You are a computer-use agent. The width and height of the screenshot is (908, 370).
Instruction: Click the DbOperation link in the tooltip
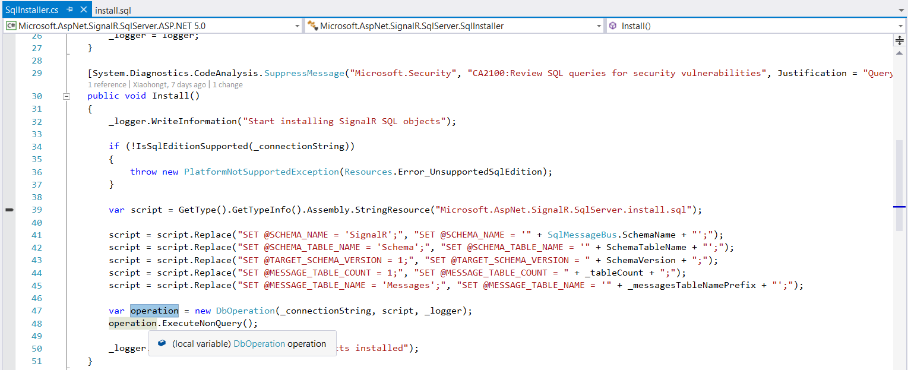pos(260,344)
